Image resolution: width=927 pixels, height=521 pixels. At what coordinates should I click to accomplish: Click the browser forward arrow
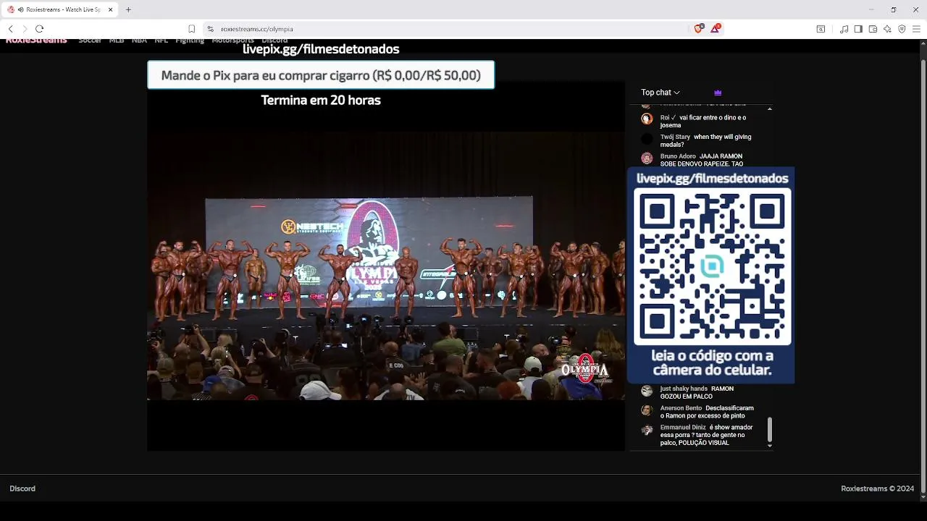pos(25,29)
